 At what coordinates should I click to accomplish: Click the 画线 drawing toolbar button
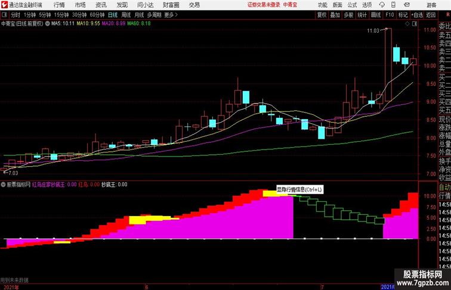376,15
